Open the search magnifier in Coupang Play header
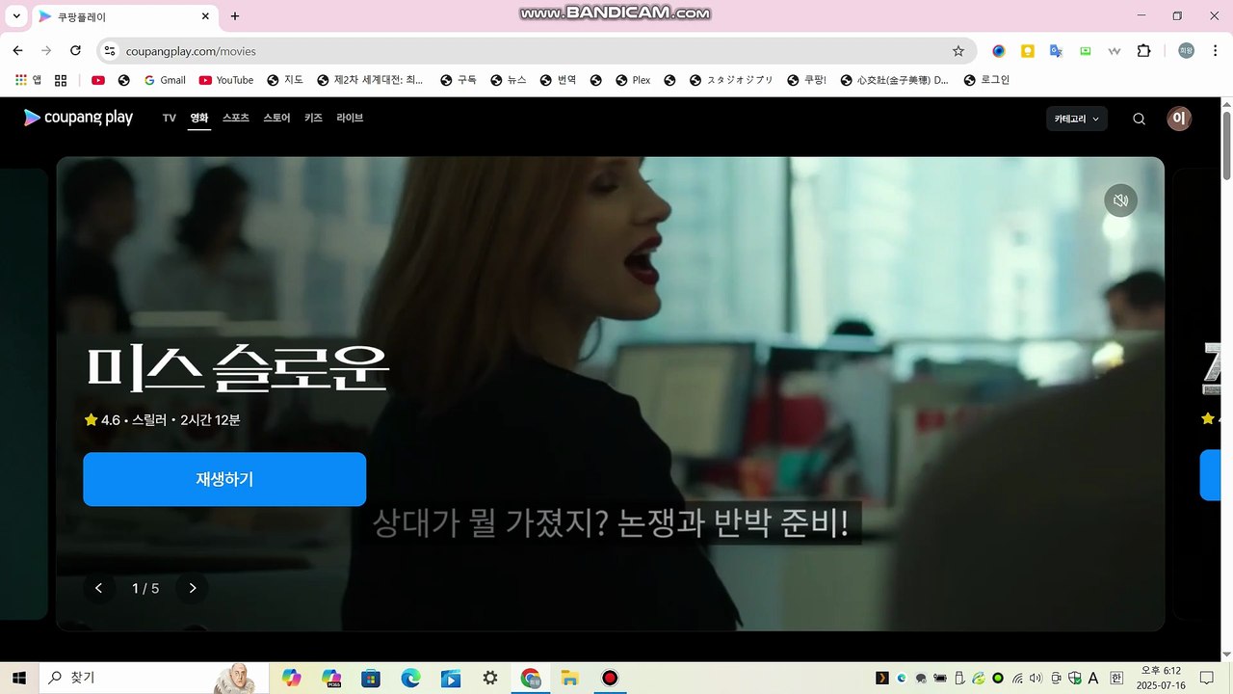 pyautogui.click(x=1139, y=119)
